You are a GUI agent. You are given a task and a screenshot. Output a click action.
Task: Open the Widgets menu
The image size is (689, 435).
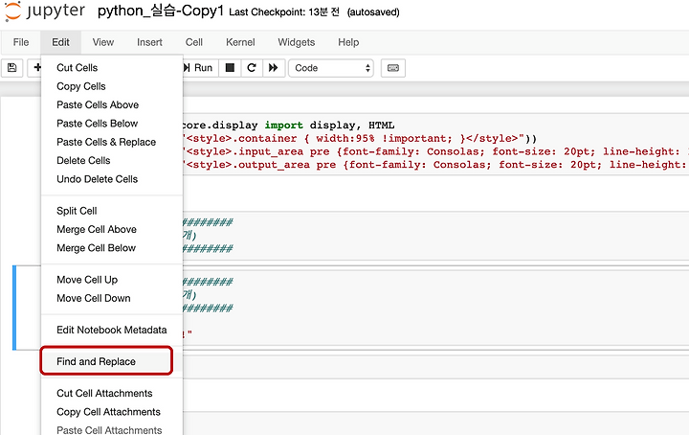[297, 42]
